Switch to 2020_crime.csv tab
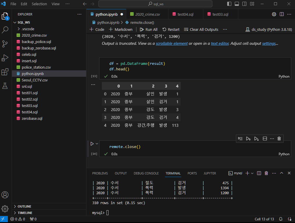This screenshot has width=295, height=223. 147,14
